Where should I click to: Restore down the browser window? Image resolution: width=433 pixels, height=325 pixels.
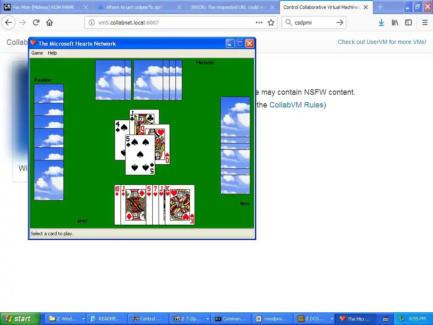[418, 7]
